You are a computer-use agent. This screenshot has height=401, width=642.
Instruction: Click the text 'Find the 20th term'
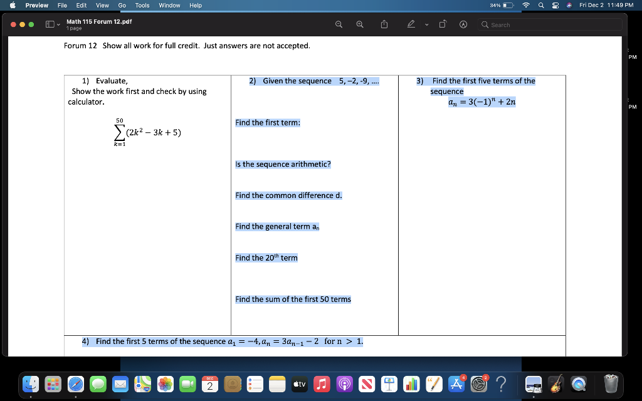266,258
